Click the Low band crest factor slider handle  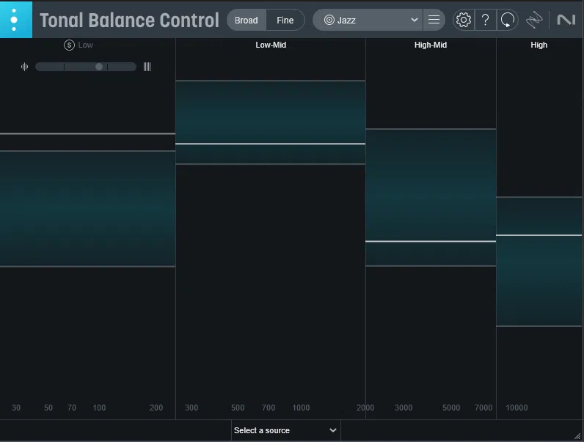(x=99, y=67)
